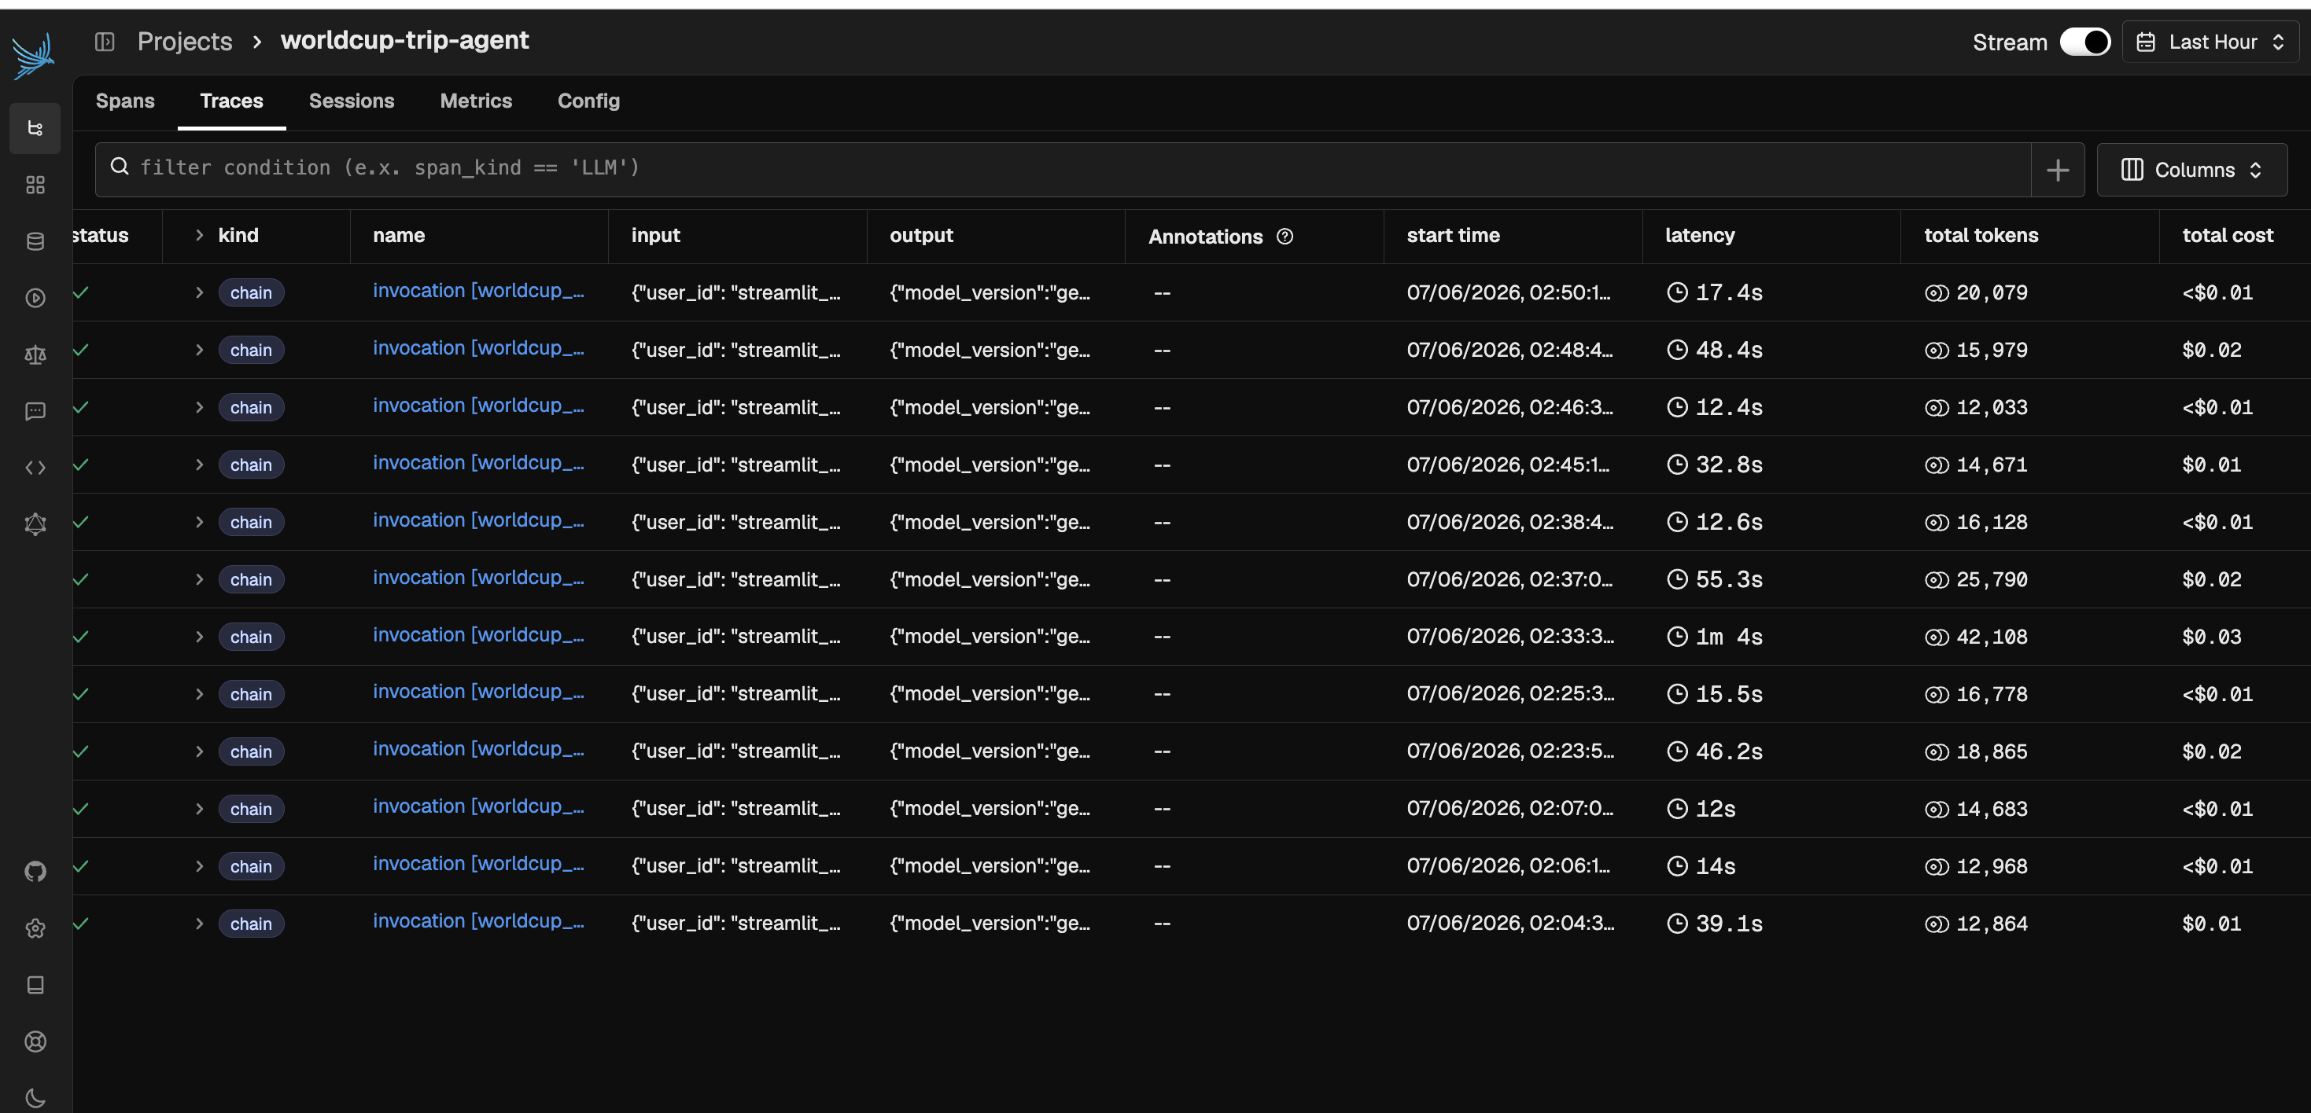Select the Traces tab
Screen dimensions: 2311x1113
pos(231,101)
